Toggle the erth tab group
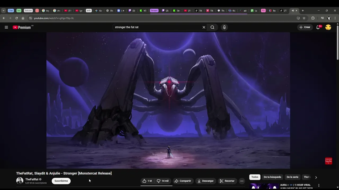 tap(88, 11)
